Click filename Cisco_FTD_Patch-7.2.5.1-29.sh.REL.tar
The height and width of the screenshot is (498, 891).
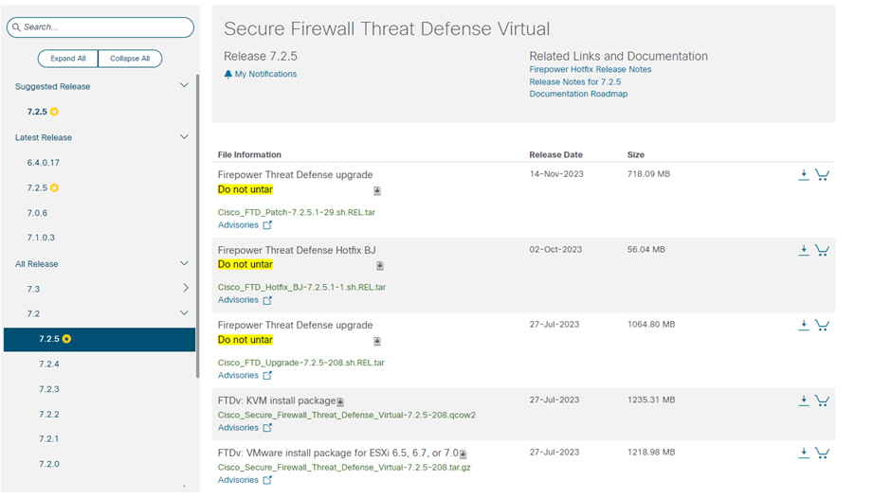coord(297,212)
